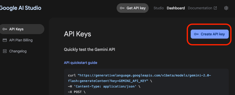Click the key icon in Create API key

point(196,34)
